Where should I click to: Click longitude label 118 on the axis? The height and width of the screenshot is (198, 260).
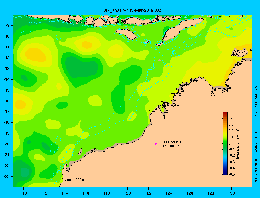point(107,193)
